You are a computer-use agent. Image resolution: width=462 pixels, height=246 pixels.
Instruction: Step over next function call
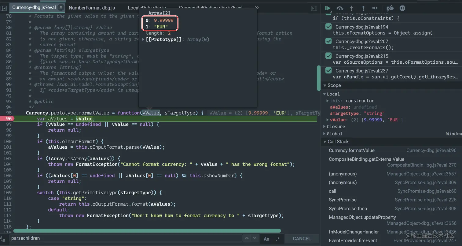click(340, 8)
